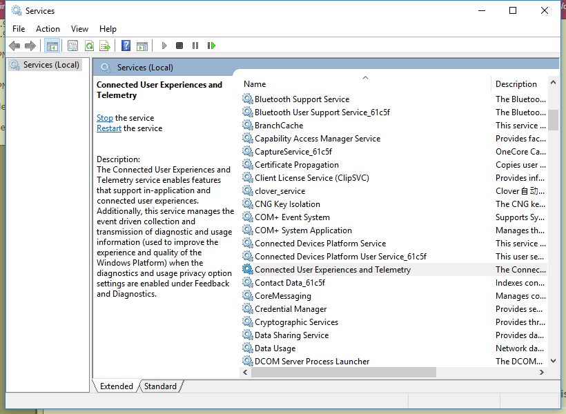The width and height of the screenshot is (566, 414).
Task: Open the View menu
Action: click(x=79, y=29)
